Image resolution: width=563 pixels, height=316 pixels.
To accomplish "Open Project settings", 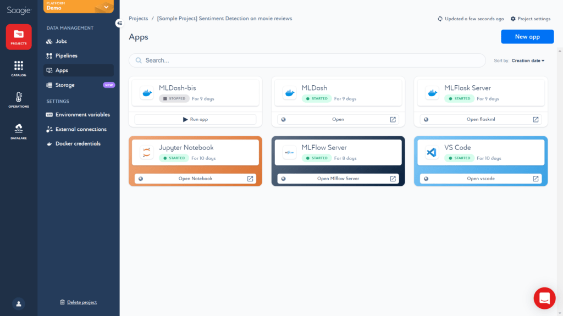I will (531, 19).
